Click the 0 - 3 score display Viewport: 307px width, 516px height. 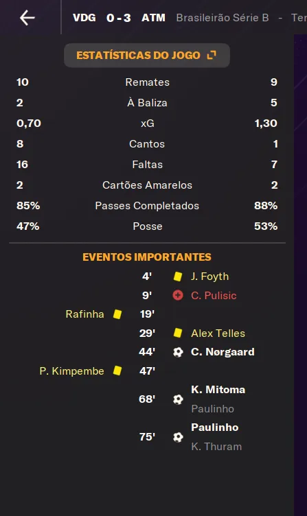[119, 18]
